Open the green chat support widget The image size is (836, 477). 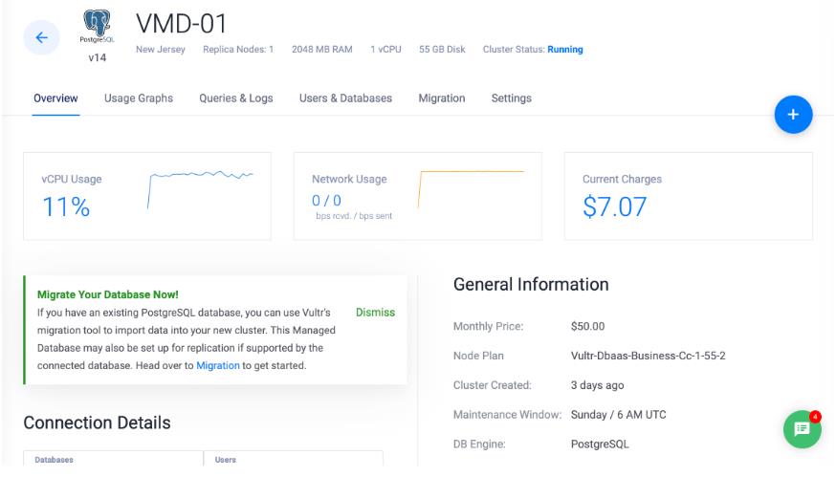pos(802,430)
